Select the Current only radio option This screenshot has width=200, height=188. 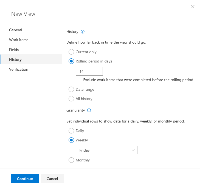coord(71,52)
